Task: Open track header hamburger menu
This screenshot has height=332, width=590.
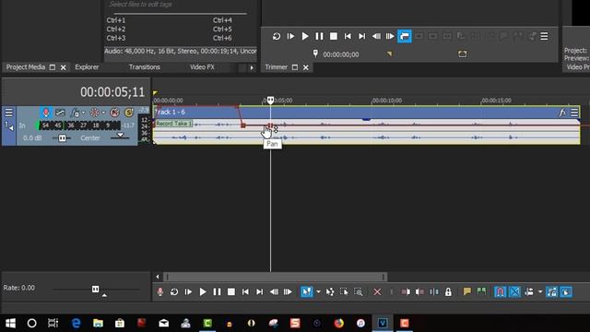Action: click(8, 113)
